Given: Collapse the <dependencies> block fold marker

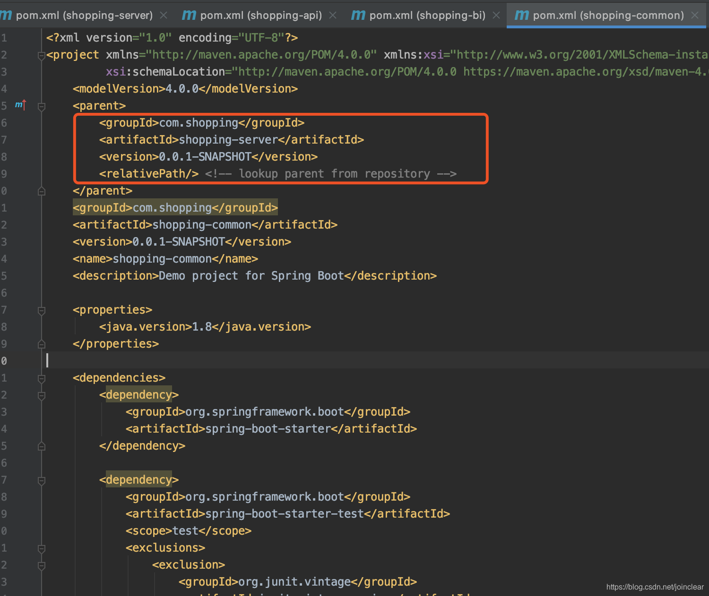Looking at the screenshot, I should click(42, 379).
